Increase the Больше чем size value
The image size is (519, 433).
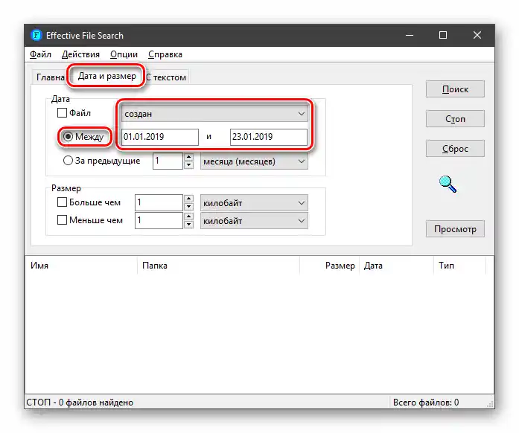(188, 199)
